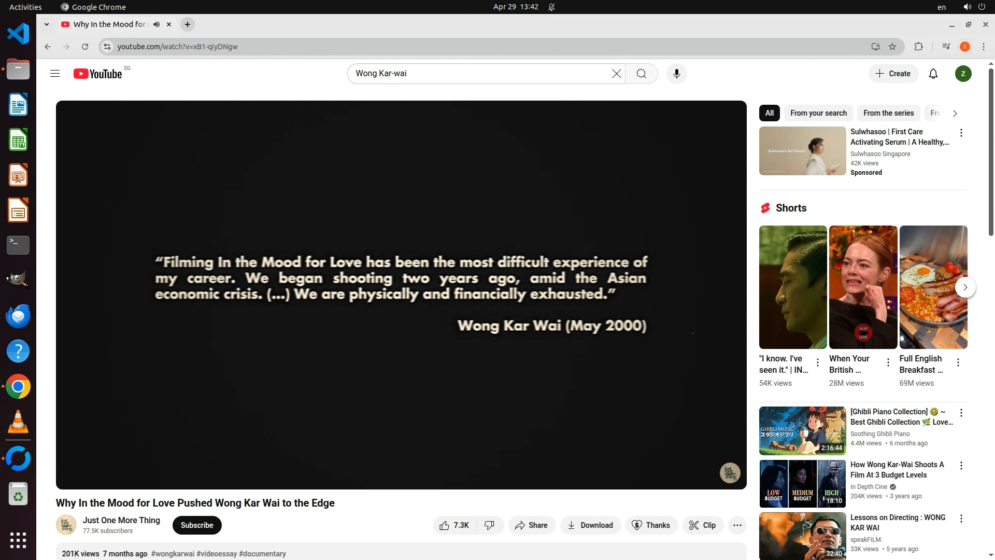Viewport: 995px width, 560px height.
Task: Mute the tab via speaker icon
Action: (x=157, y=24)
